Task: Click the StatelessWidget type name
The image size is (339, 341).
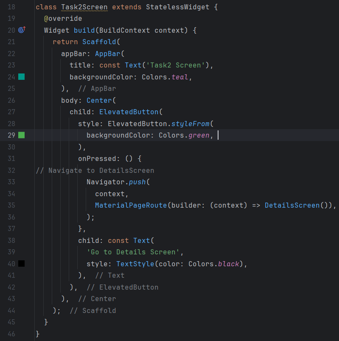Action: [x=177, y=7]
